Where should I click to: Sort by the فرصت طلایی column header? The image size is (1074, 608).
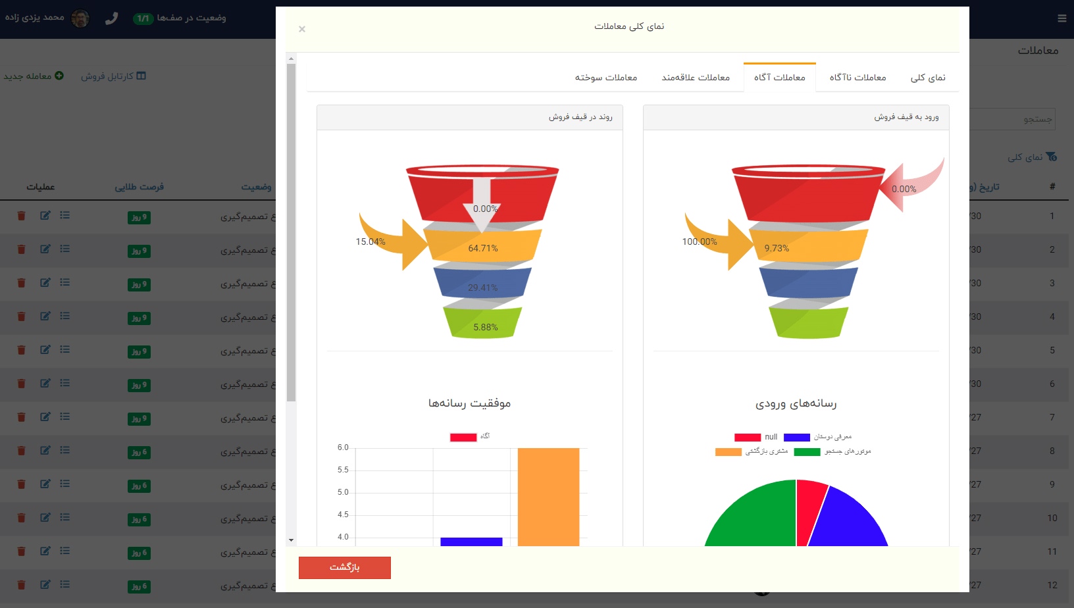[x=140, y=188]
